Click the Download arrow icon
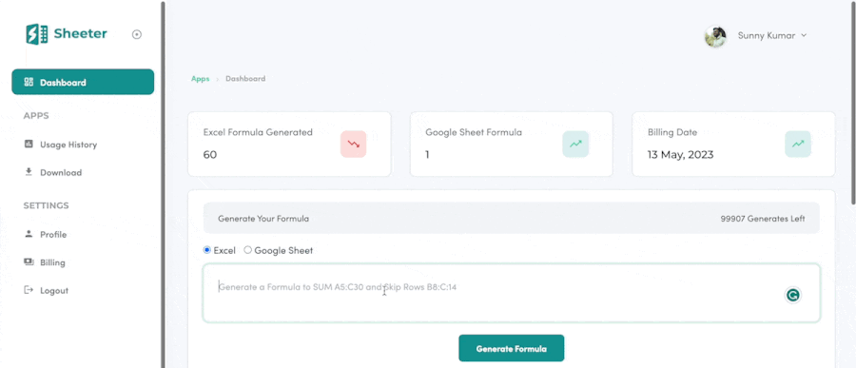 29,172
